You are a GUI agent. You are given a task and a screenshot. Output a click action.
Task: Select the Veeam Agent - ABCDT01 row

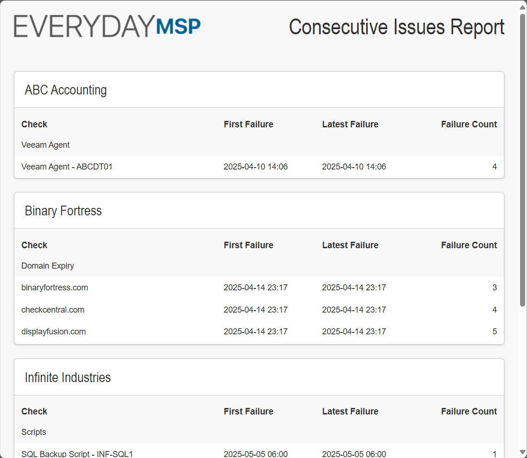[67, 167]
